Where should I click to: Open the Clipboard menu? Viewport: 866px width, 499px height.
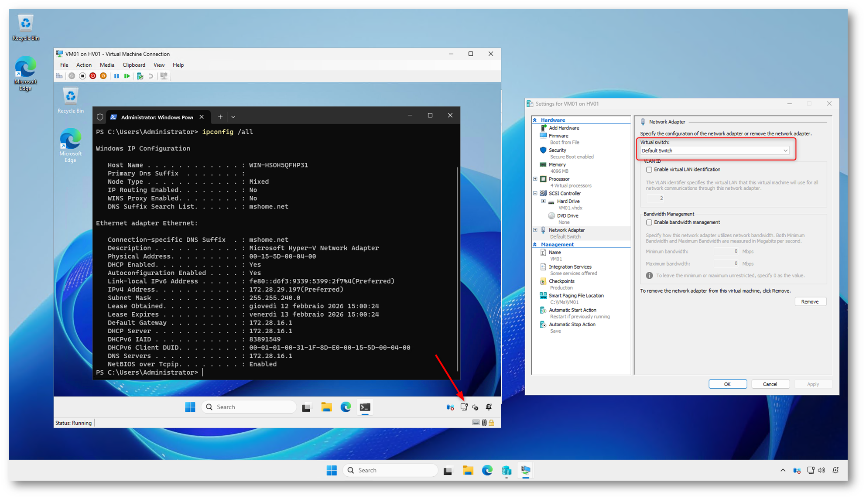[x=133, y=65]
